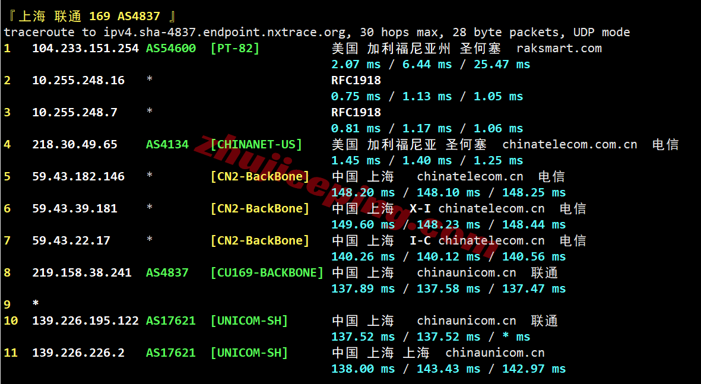701x384 pixels.
Task: Click the [CHINANET-US] tag
Action: [x=256, y=144]
